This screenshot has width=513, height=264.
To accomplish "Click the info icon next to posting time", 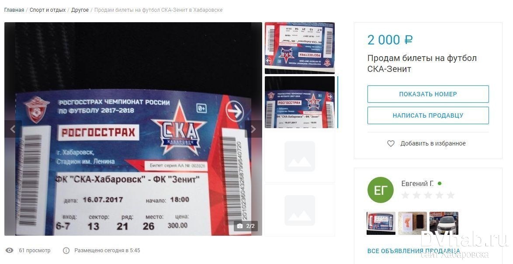I will (66, 250).
